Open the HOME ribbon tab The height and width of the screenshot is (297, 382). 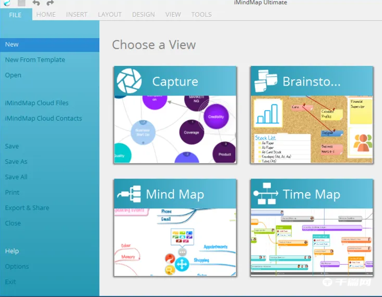[x=46, y=15]
